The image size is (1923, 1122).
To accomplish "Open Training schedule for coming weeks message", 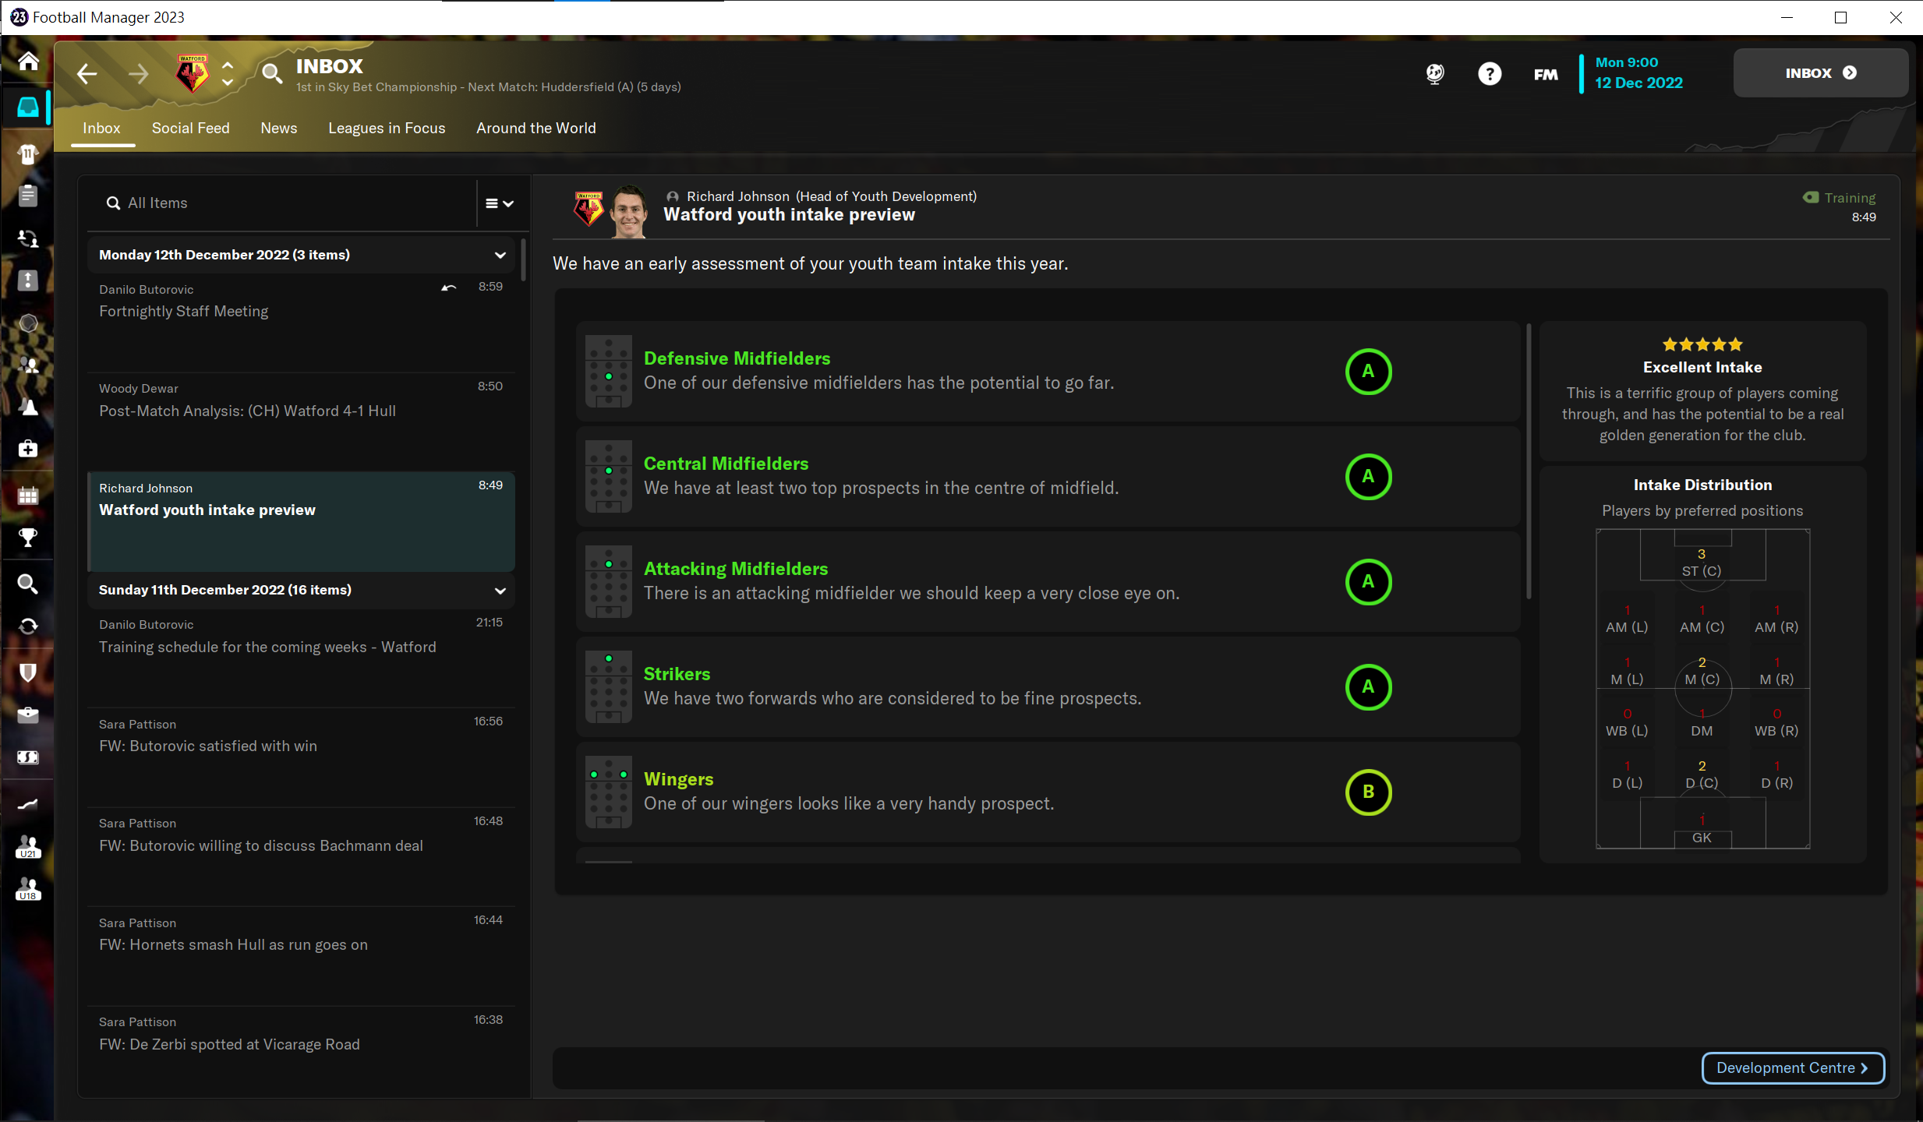I will point(301,658).
